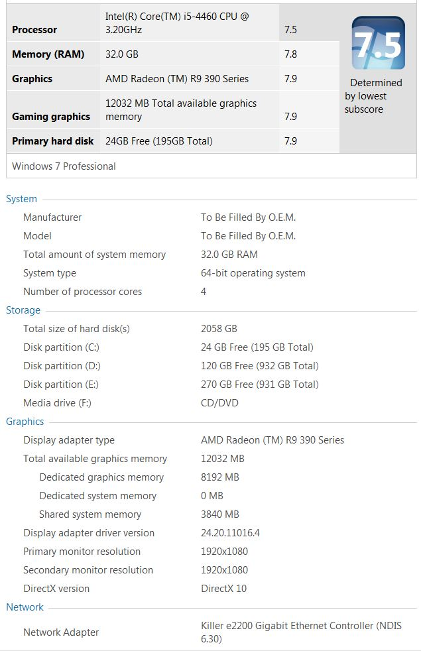The image size is (421, 651).
Task: Click the '64-bit operating system' value
Action: tap(253, 273)
